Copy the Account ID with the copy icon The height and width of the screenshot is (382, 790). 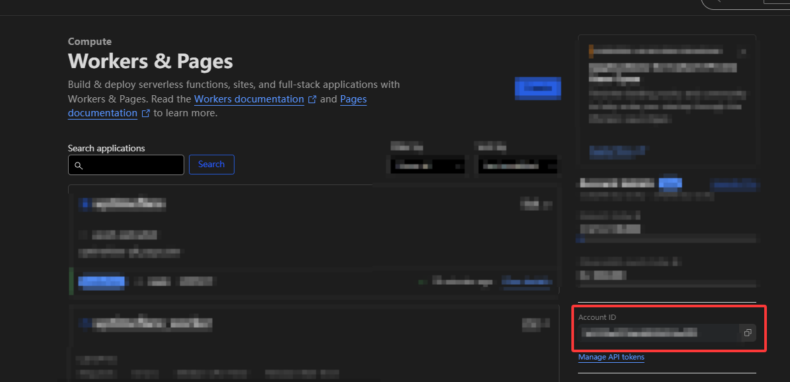tap(747, 332)
